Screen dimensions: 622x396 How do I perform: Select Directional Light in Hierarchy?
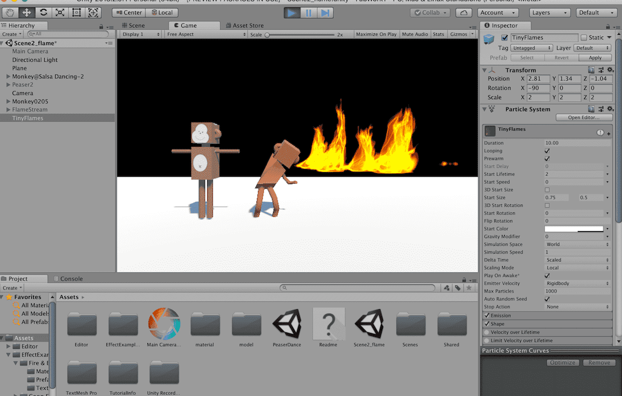click(x=35, y=60)
